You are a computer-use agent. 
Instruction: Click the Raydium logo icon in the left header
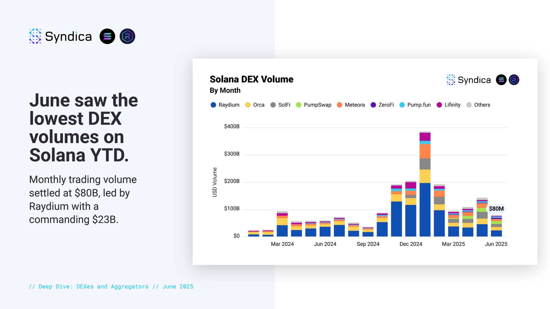(127, 36)
